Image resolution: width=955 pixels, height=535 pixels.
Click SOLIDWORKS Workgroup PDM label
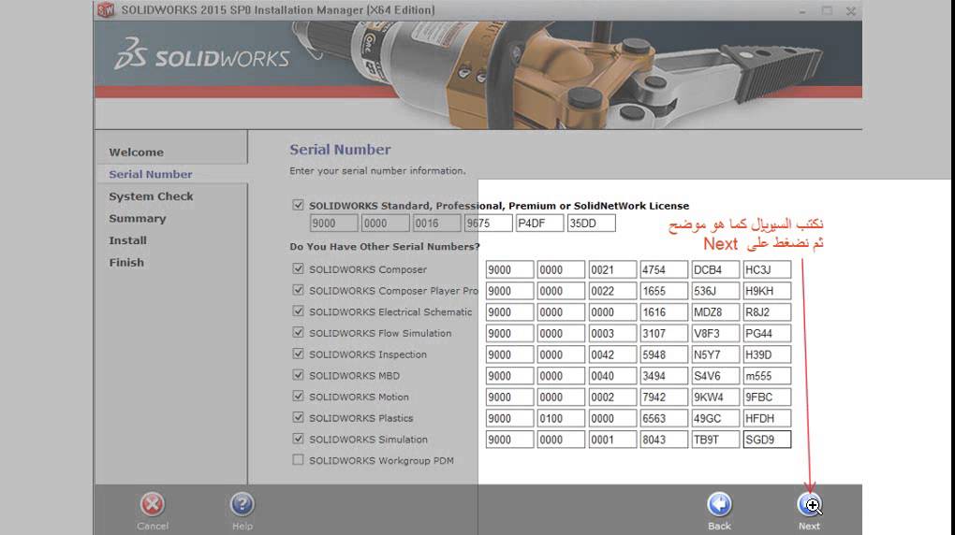[x=381, y=461]
